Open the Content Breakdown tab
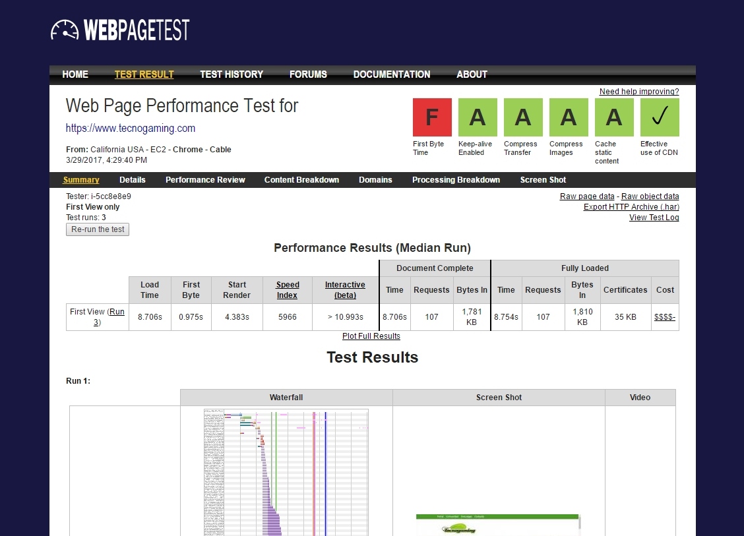 [301, 180]
